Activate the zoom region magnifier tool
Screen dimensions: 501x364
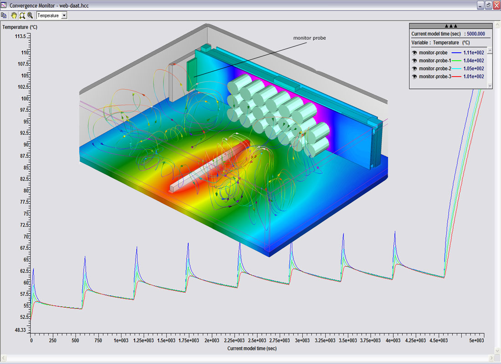tap(22, 15)
